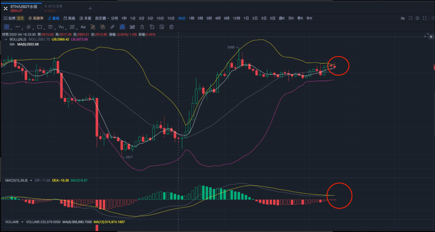Click the 0s refresh countdown

pos(403,18)
